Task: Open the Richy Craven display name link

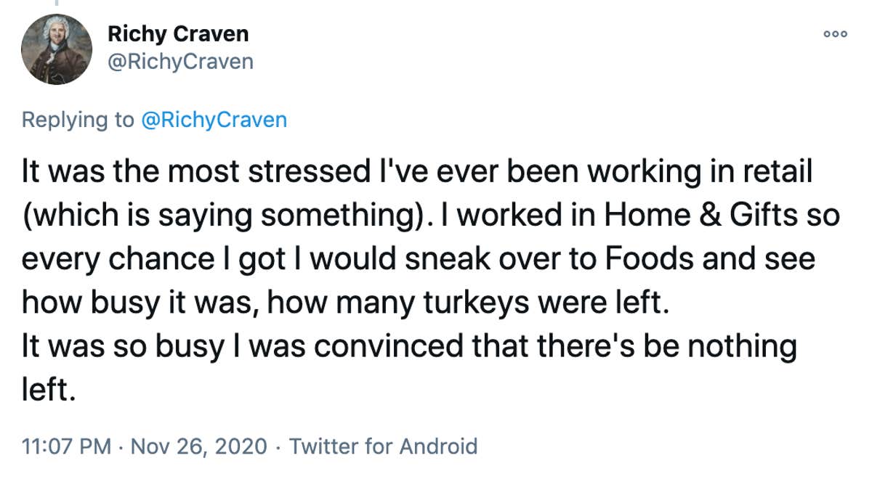Action: click(x=178, y=33)
